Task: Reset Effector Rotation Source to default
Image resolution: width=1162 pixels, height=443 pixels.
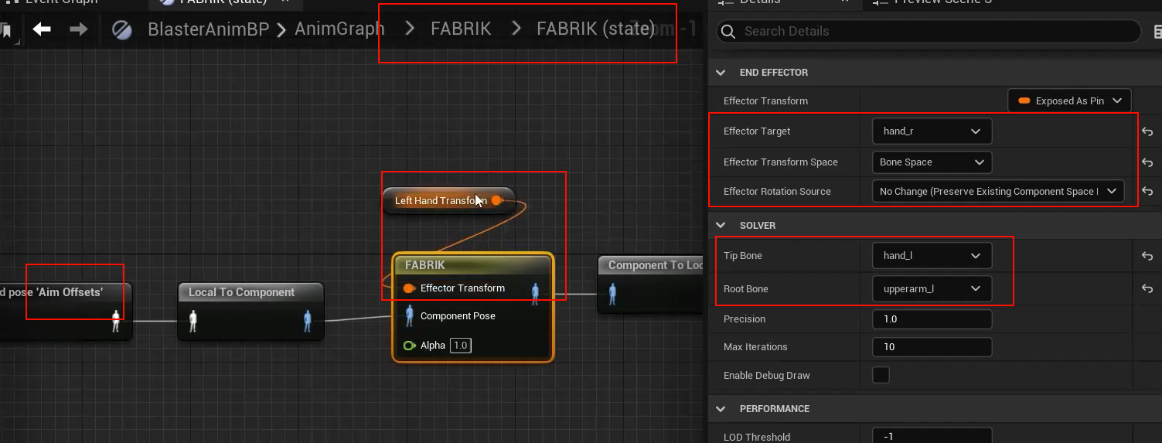Action: [1147, 191]
